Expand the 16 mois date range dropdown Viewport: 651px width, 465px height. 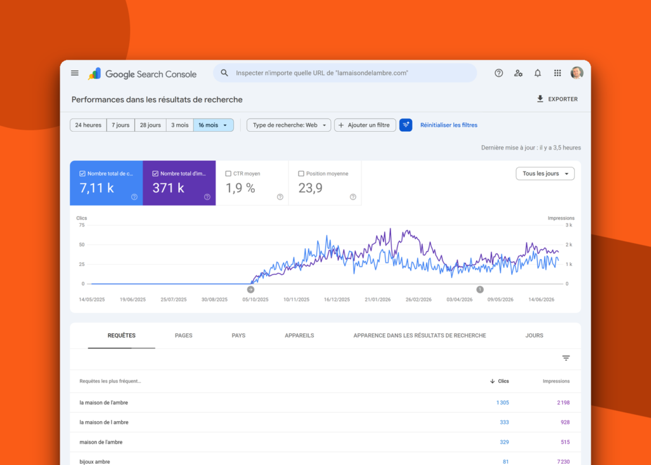pyautogui.click(x=214, y=125)
